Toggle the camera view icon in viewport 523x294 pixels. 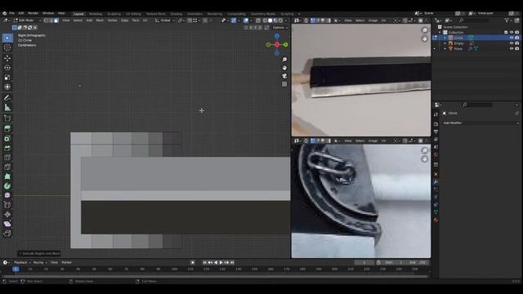point(284,76)
